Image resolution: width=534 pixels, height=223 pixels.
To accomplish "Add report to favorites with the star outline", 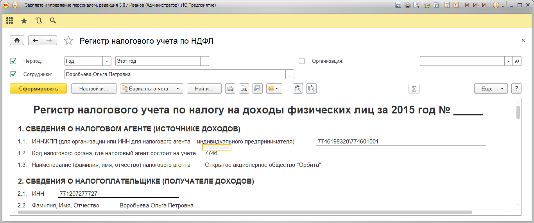I will tap(68, 41).
